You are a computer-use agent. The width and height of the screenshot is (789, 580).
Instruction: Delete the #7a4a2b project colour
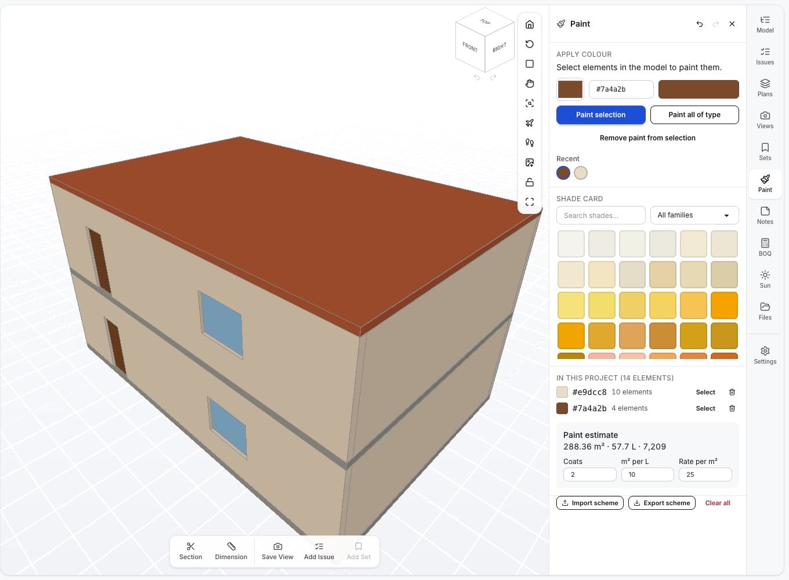click(732, 408)
